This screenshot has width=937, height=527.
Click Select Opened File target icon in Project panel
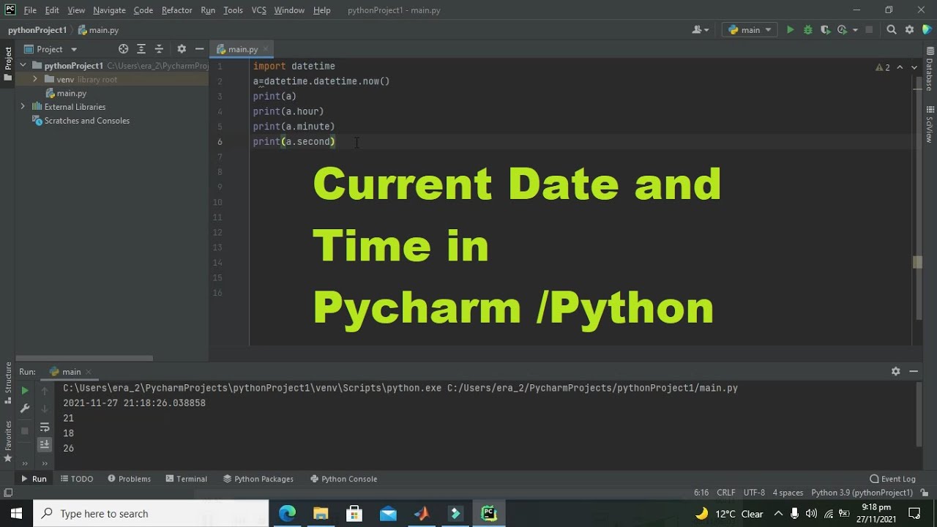point(123,49)
